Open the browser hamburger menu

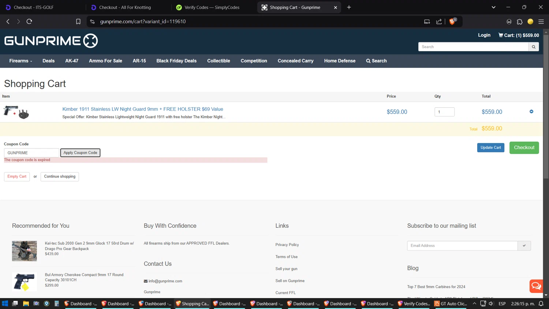pos(541,22)
